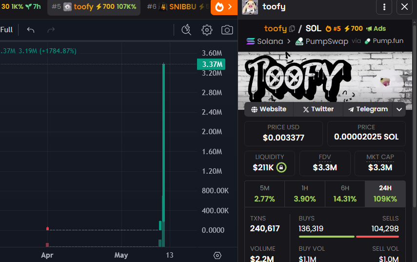The image size is (417, 262).
Task: Click the PRICE USD $0.003377 box
Action: point(283,134)
